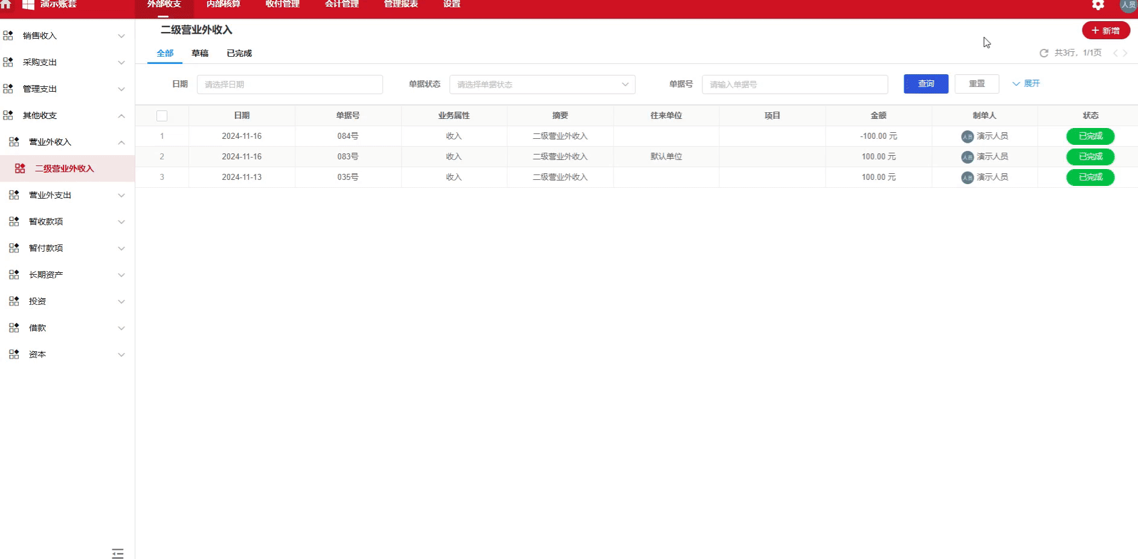Refresh the list with the reload icon

[x=1044, y=53]
